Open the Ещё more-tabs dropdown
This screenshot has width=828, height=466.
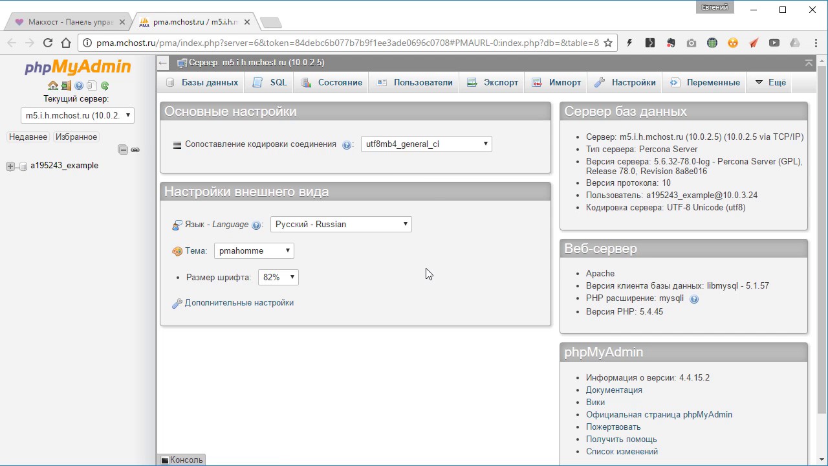click(770, 82)
